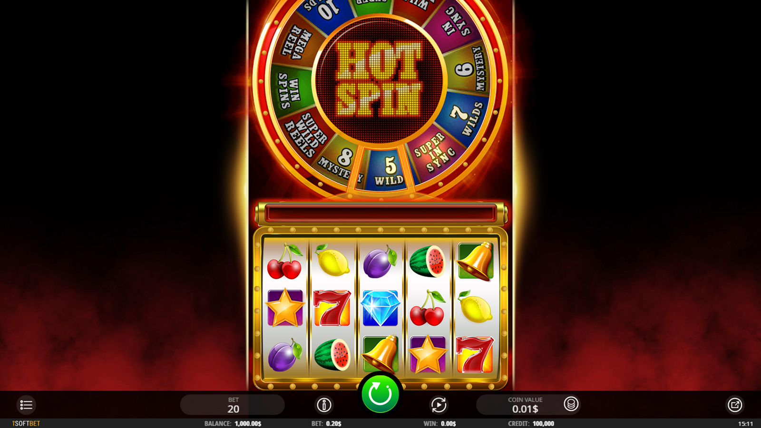Click the coin stack icon
The width and height of the screenshot is (761, 428).
[x=571, y=404]
